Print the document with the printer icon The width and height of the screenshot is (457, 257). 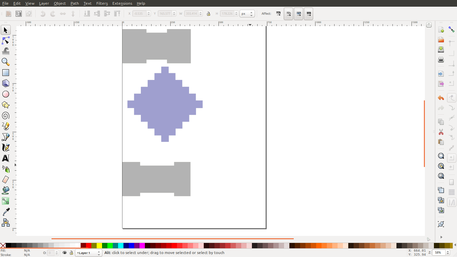click(x=441, y=60)
